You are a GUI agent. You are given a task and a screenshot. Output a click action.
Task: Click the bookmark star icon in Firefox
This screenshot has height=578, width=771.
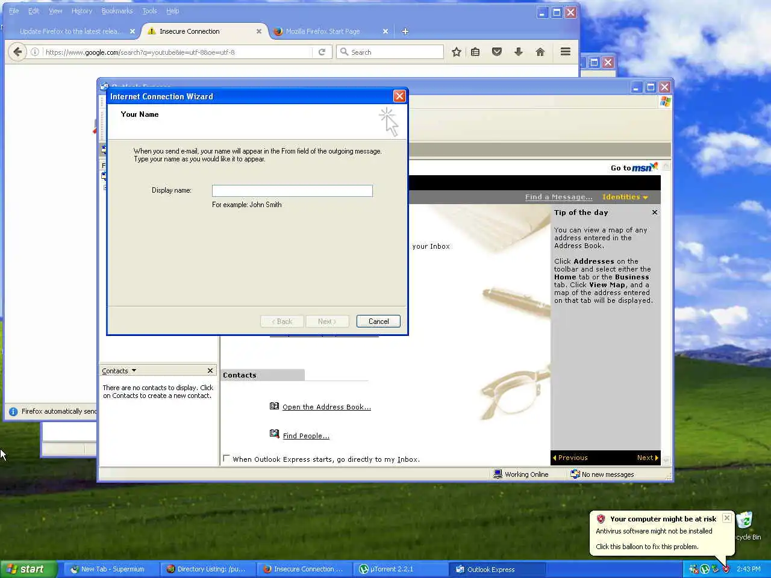457,52
